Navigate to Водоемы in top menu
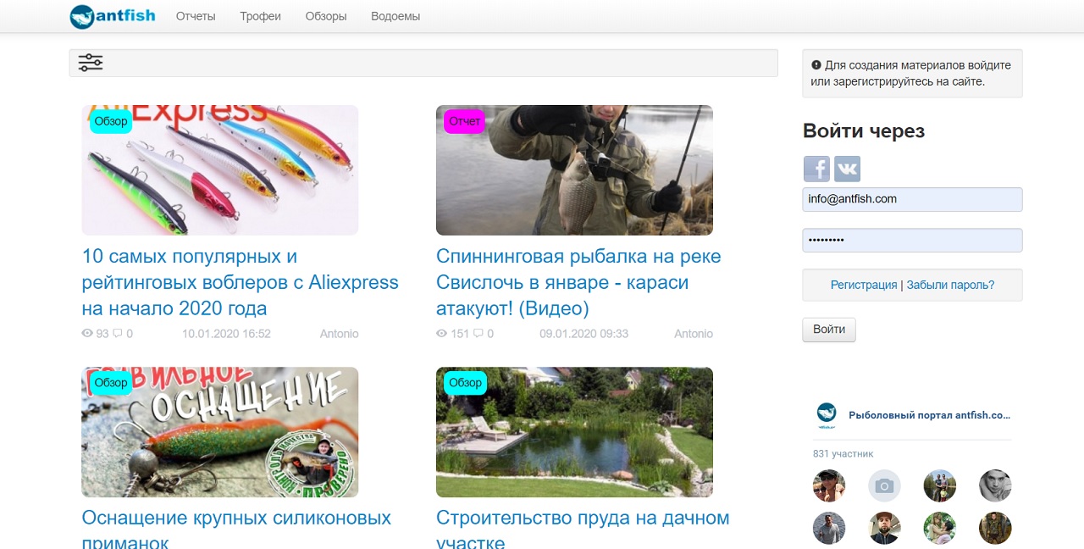The image size is (1084, 549). tap(395, 16)
